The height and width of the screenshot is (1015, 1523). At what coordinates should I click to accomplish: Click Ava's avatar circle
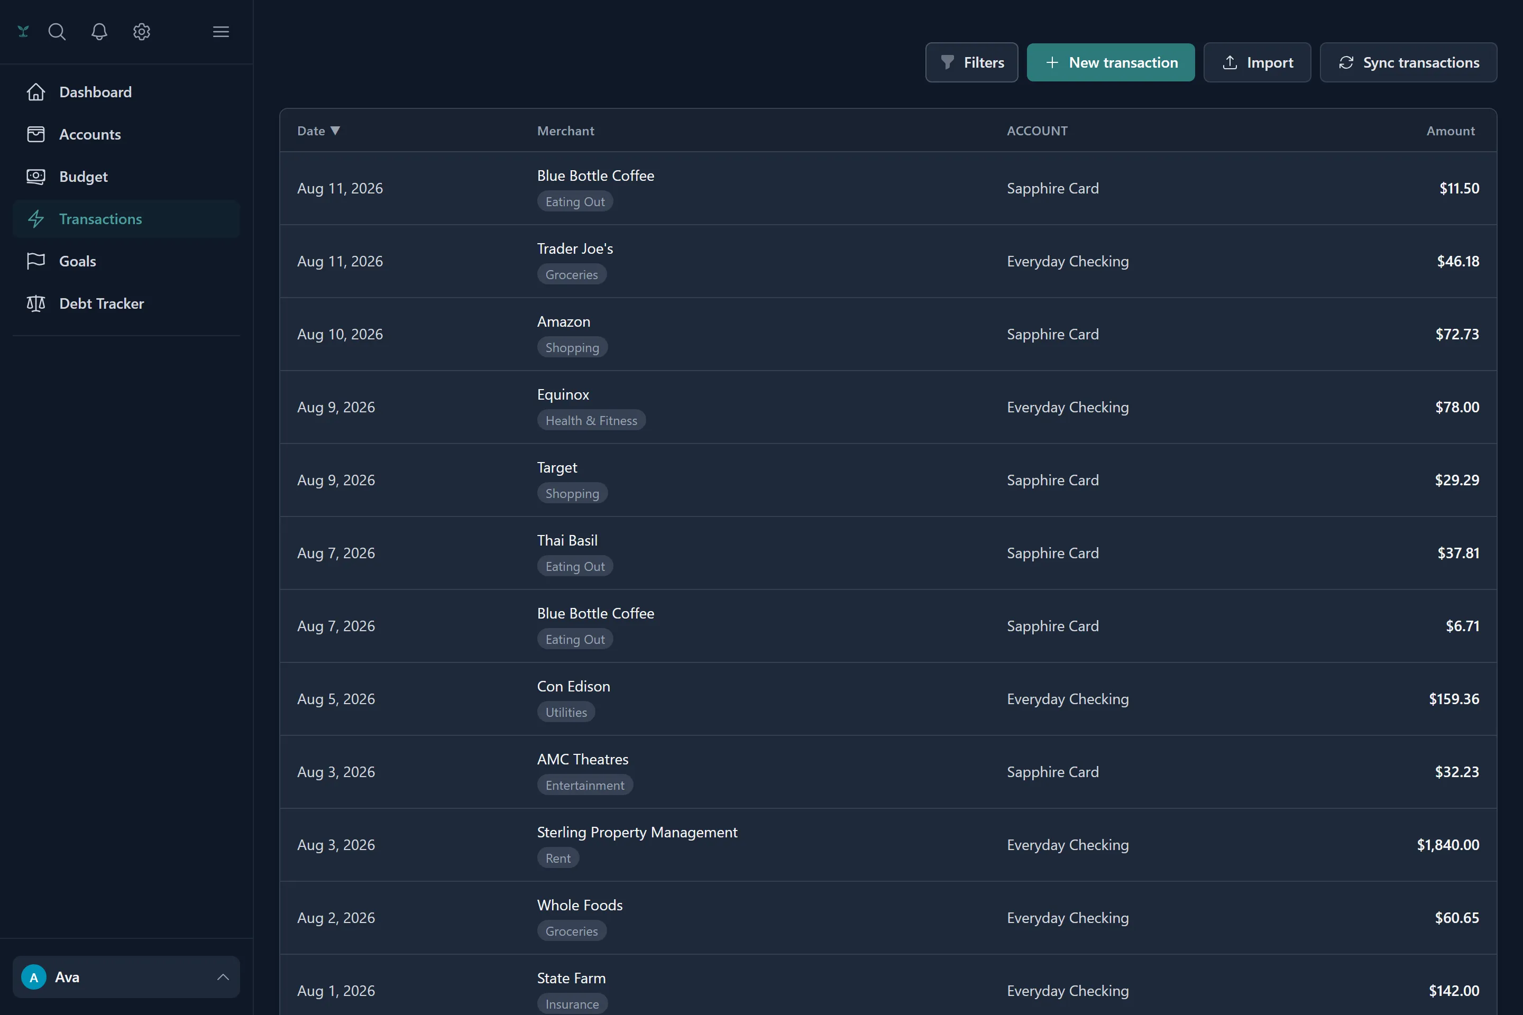(x=34, y=977)
